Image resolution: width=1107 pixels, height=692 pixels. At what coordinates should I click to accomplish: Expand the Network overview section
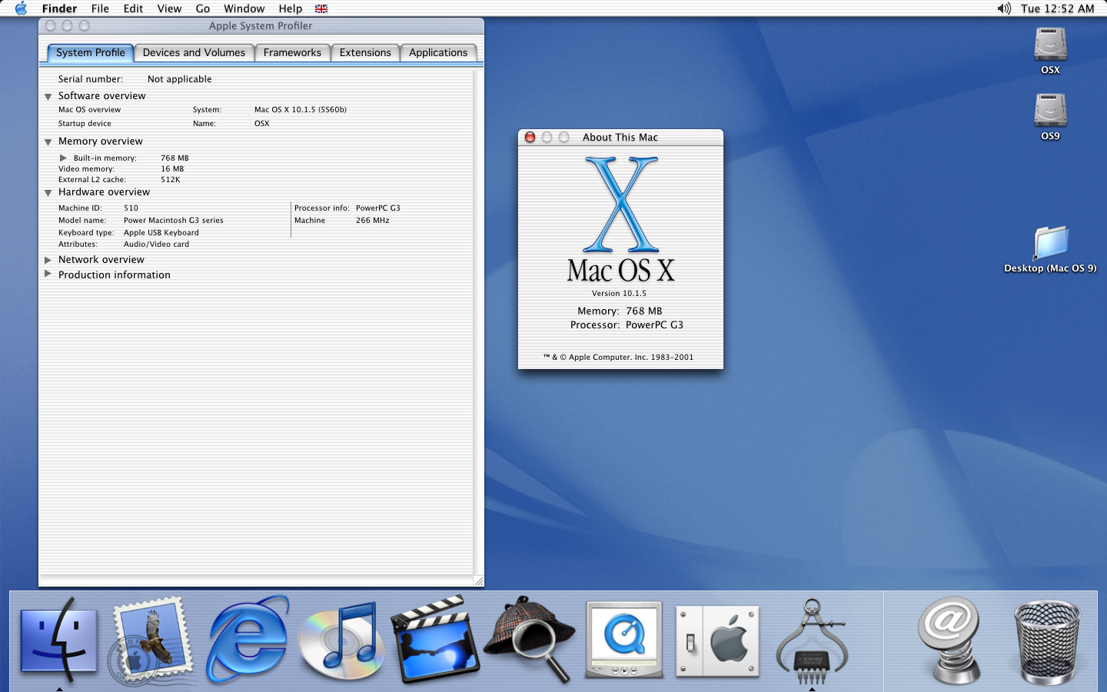click(x=48, y=260)
